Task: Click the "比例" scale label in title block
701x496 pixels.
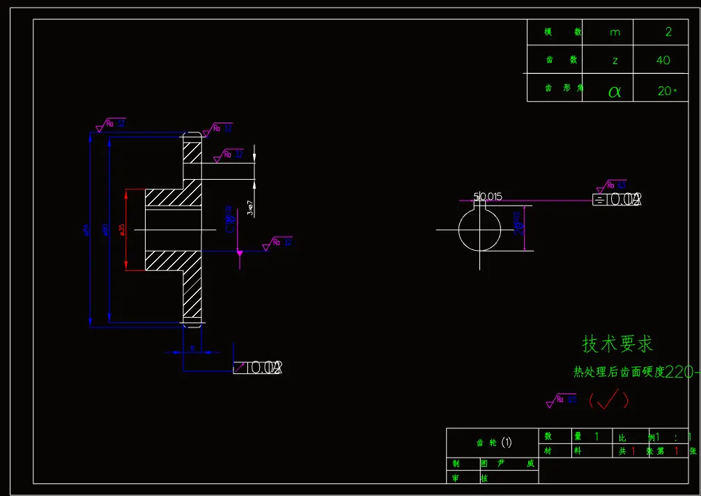Action: click(637, 437)
